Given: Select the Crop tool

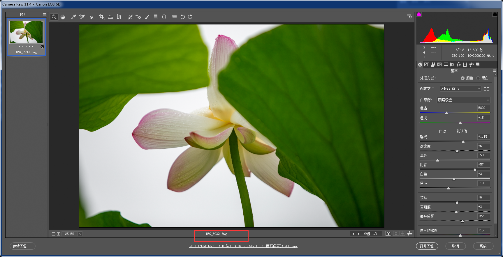Looking at the screenshot, I should [101, 17].
